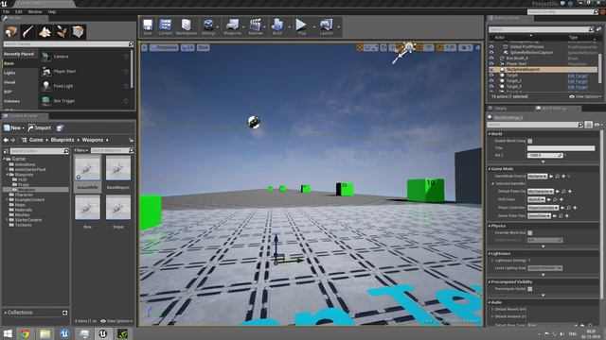Click the New button in Content Browser
Image resolution: width=606 pixels, height=340 pixels.
(x=14, y=128)
